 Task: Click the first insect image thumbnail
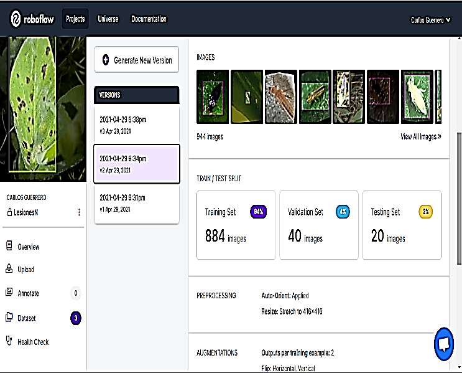click(212, 97)
